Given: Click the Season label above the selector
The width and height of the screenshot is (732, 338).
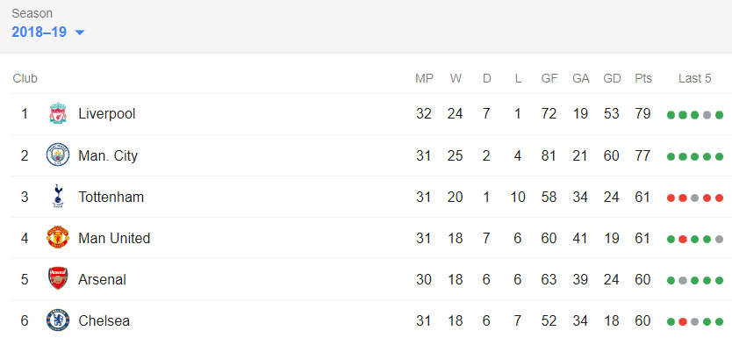Looking at the screenshot, I should pyautogui.click(x=32, y=13).
